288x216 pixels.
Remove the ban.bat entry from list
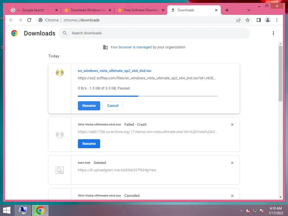pos(232,163)
